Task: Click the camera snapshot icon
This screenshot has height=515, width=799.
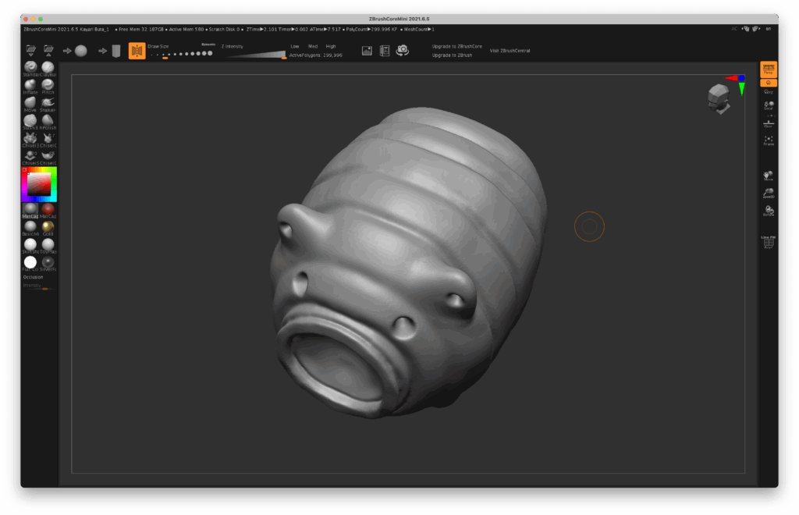Action: coord(403,50)
